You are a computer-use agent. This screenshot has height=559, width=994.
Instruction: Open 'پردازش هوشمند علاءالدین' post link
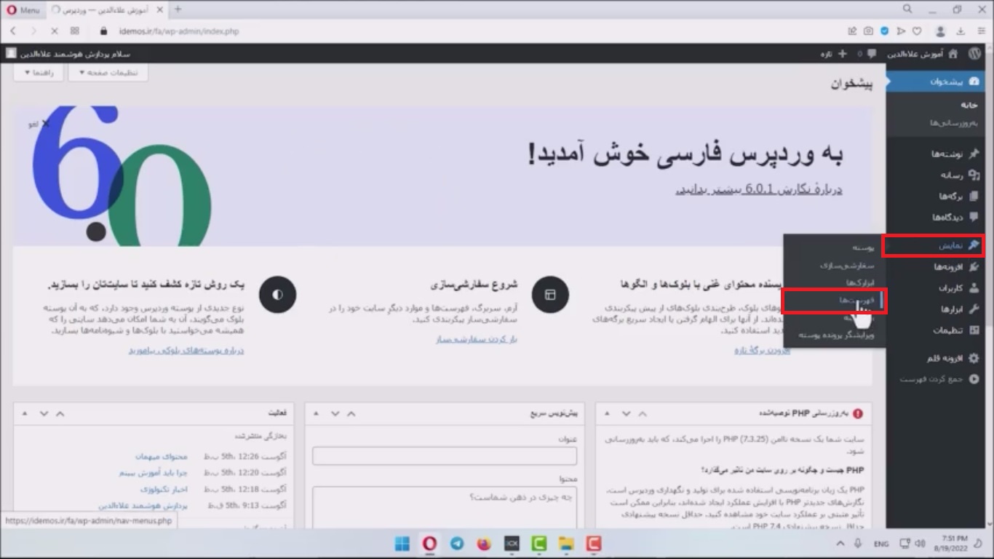tap(143, 505)
